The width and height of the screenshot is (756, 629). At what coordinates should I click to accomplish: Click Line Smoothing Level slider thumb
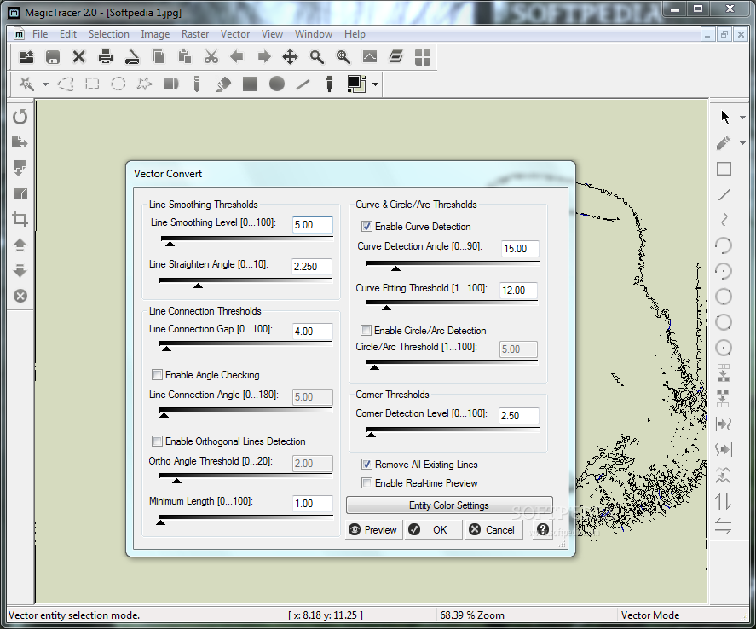[170, 244]
